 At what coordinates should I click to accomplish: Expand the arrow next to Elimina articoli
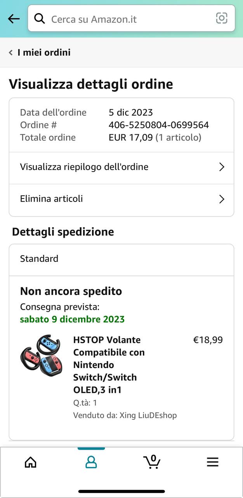click(222, 199)
